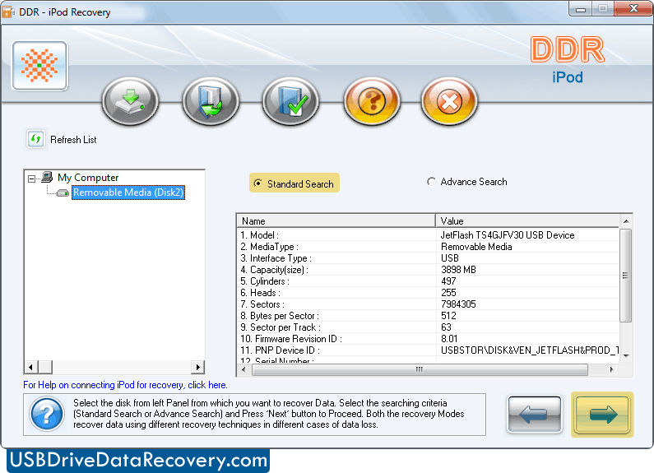The image size is (654, 473).
Task: Click the details table scroll down arrow
Action: pyautogui.click(x=626, y=356)
